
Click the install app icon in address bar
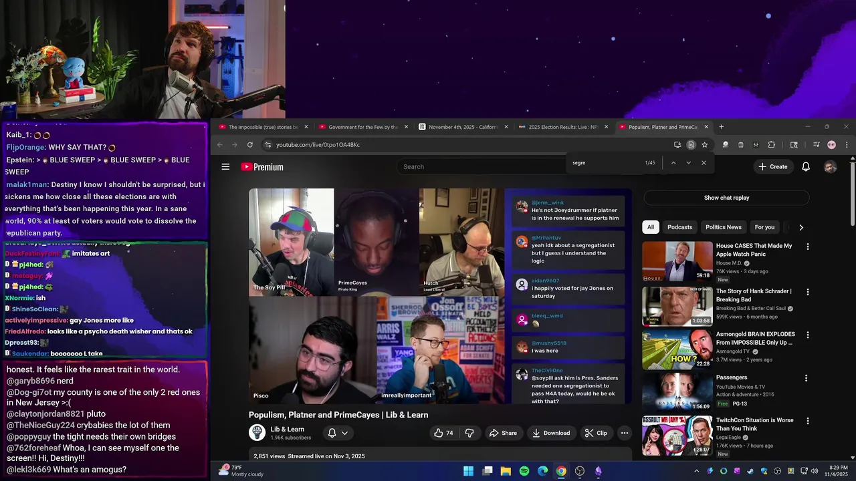click(x=677, y=145)
